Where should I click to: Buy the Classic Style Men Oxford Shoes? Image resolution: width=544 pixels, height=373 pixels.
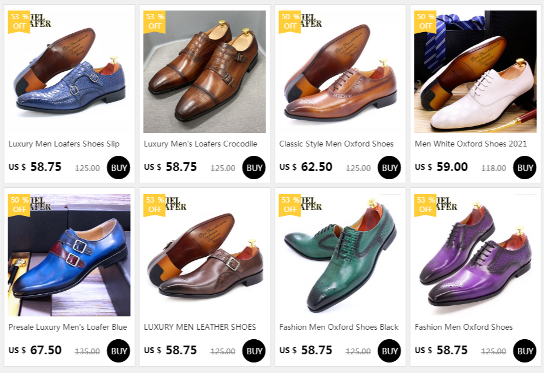click(x=389, y=168)
